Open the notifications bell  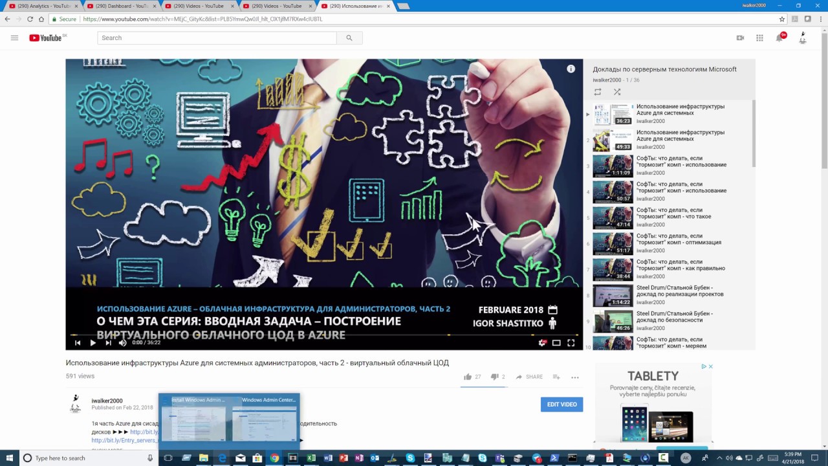pyautogui.click(x=780, y=38)
